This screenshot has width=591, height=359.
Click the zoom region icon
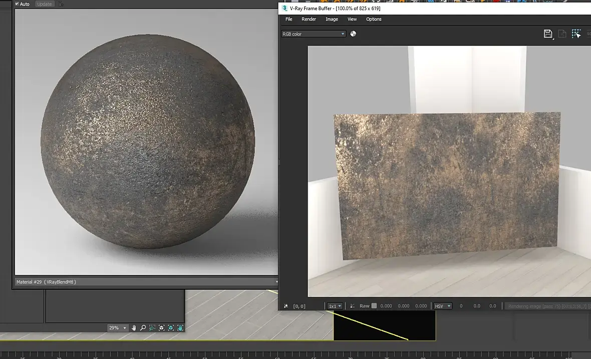pyautogui.click(x=152, y=328)
